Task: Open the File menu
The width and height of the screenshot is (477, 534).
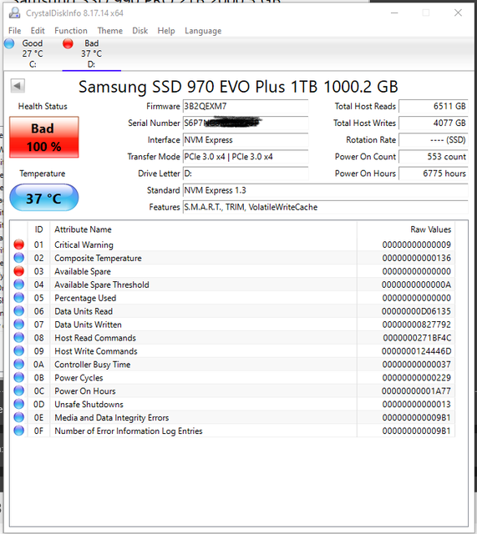Action: [x=15, y=31]
